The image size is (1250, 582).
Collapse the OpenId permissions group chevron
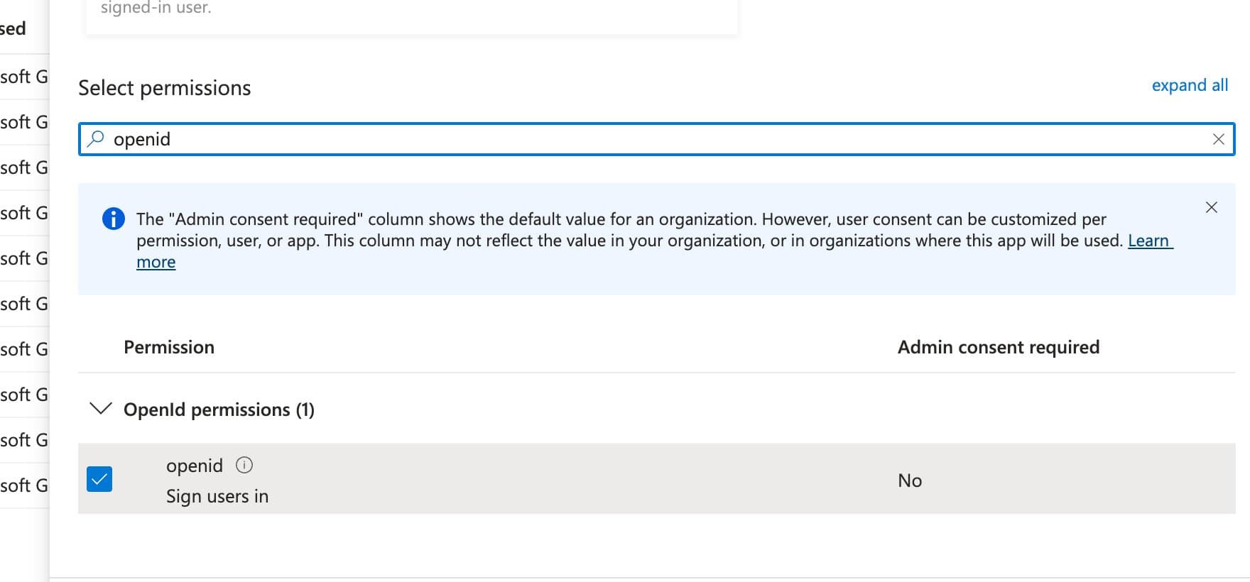click(101, 409)
